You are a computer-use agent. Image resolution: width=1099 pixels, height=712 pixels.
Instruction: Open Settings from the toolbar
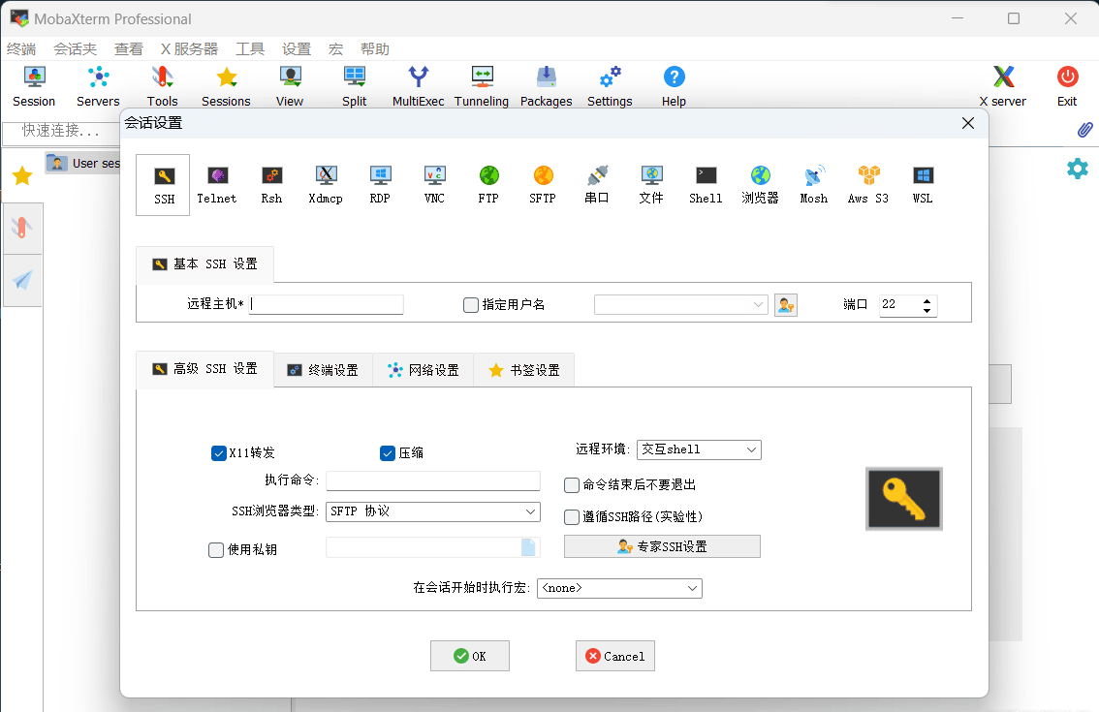pyautogui.click(x=610, y=86)
